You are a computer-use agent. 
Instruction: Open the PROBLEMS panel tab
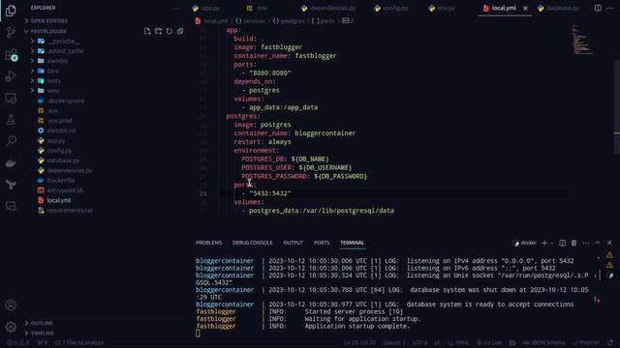209,243
